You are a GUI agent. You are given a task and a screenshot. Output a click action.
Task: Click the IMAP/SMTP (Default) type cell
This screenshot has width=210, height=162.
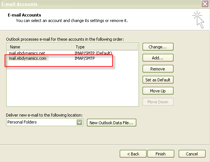[93, 53]
